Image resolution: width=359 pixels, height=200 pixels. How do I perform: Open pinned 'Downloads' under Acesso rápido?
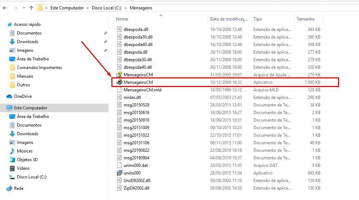(27, 42)
